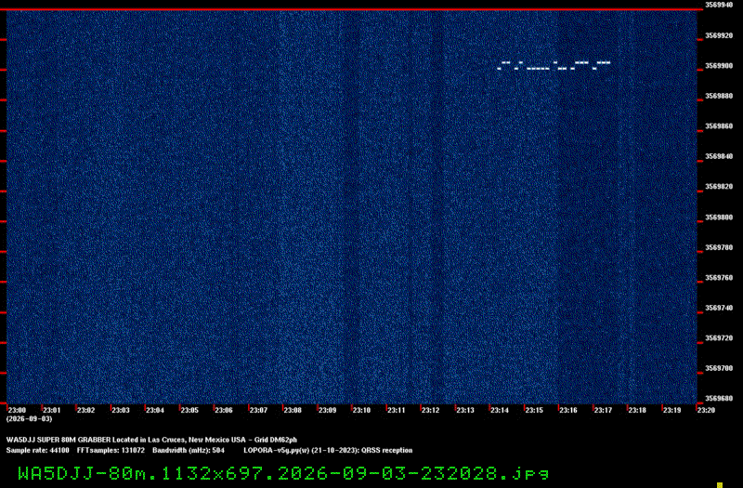
Task: Click the 3569940 frequency label
Action: pyautogui.click(x=719, y=5)
